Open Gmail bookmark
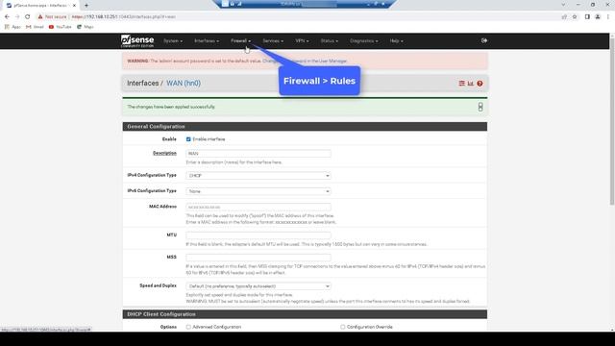The height and width of the screenshot is (346, 615). tap(35, 27)
